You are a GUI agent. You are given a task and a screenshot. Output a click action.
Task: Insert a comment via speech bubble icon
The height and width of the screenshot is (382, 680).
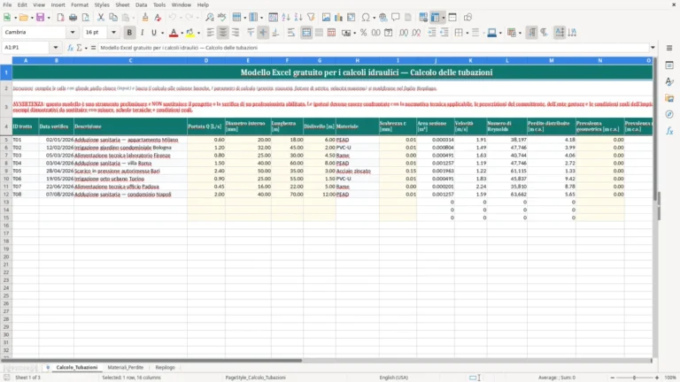point(396,18)
